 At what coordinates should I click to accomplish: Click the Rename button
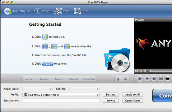click(44, 79)
